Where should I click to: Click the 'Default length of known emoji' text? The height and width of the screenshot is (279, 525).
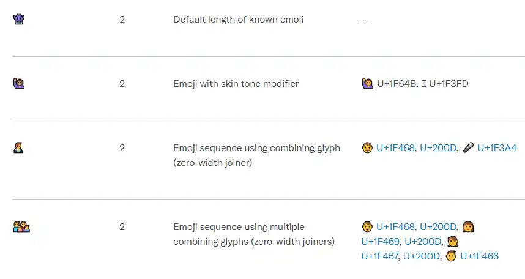coord(239,20)
